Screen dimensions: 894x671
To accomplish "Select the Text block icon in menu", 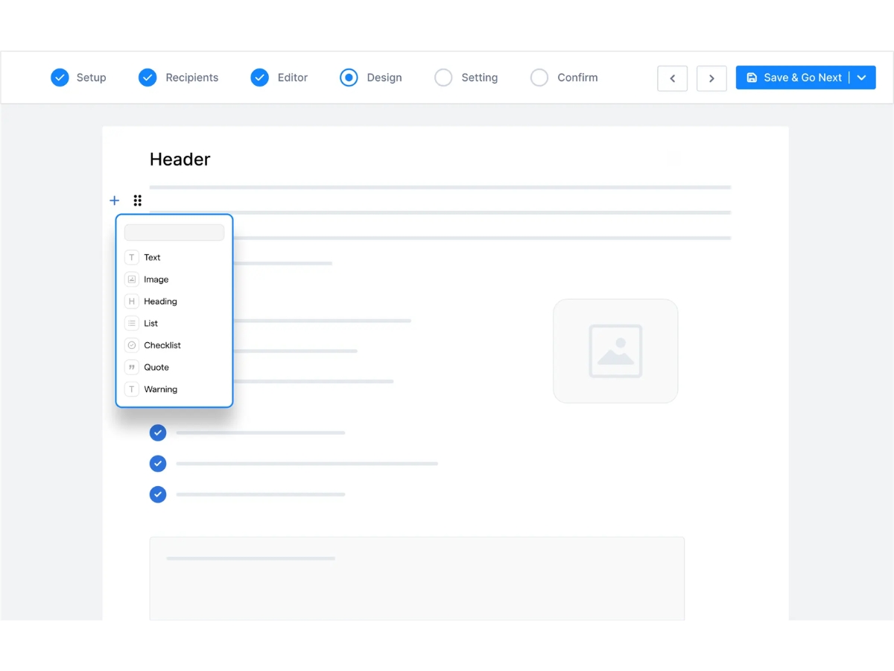I will (x=132, y=257).
